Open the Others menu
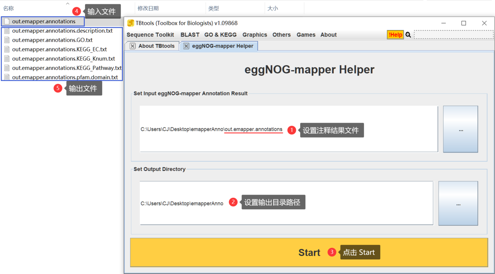495x274 pixels. pyautogui.click(x=281, y=35)
